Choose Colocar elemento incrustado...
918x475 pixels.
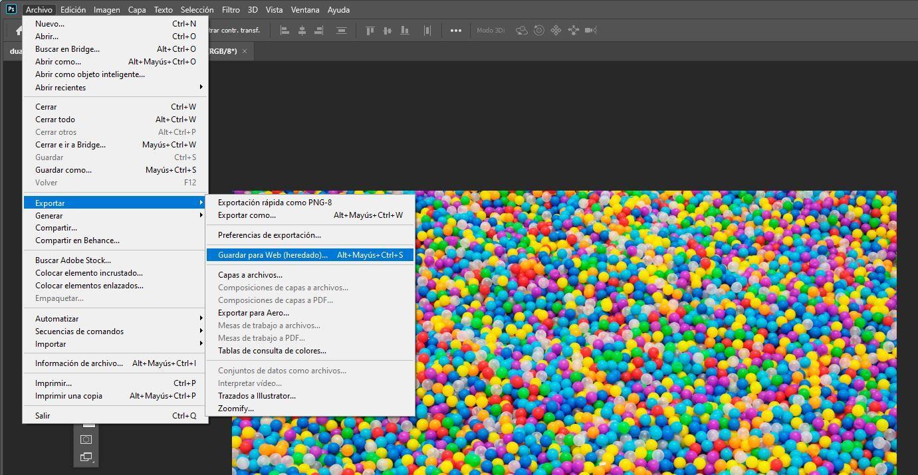116,273
